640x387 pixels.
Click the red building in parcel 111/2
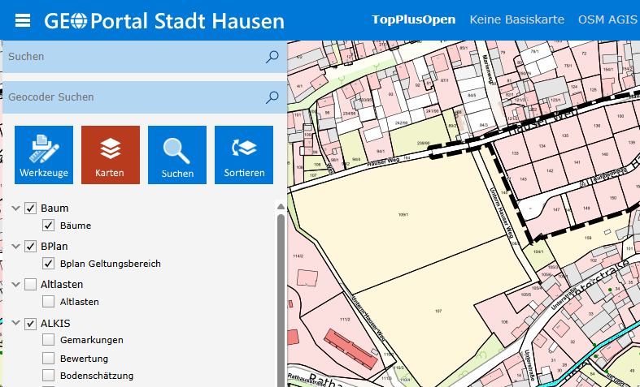point(351,350)
